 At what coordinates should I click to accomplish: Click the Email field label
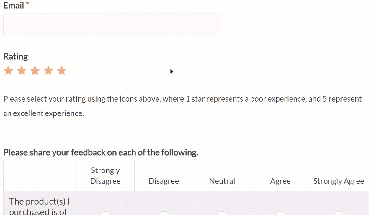[13, 5]
